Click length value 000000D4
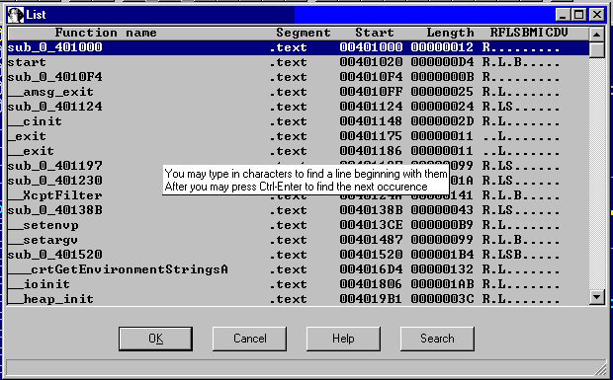The height and width of the screenshot is (380, 613). 442,62
